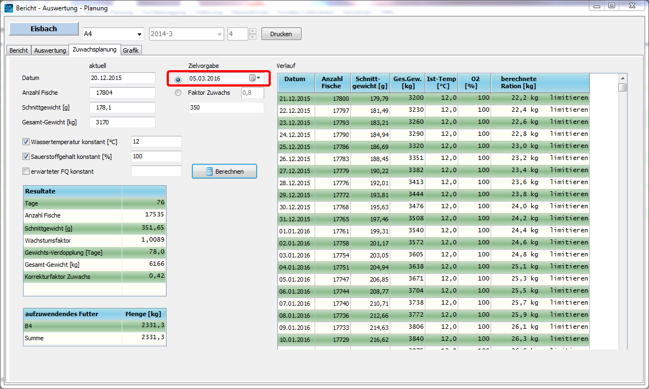This screenshot has width=649, height=389.
Task: Click the scroll up arrow of Verlauf table
Action: [x=622, y=78]
